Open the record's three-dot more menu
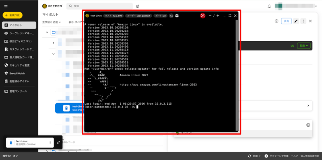Image resolution: width=322 pixels, height=160 pixels. click(303, 21)
